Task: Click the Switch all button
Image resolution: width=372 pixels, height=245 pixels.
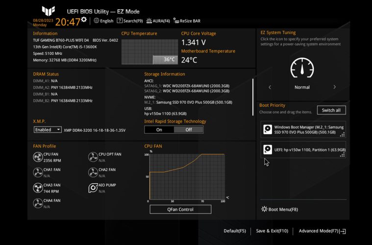Action: 331,110
